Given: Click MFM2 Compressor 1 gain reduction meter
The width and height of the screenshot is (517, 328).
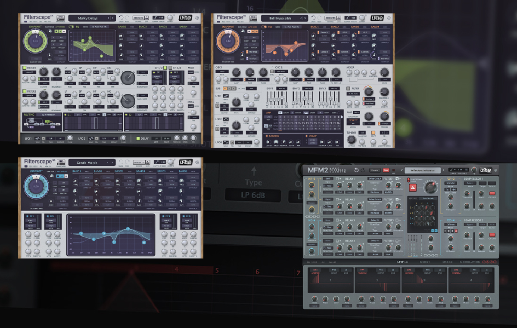Looking at the screenshot, I should [474, 199].
